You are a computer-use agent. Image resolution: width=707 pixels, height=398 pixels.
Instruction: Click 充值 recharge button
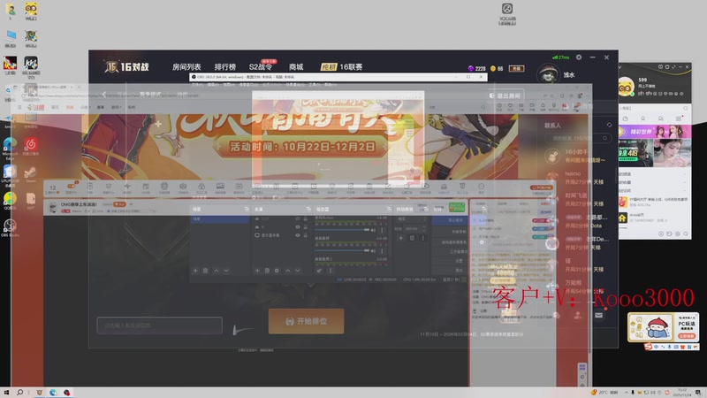pos(516,69)
